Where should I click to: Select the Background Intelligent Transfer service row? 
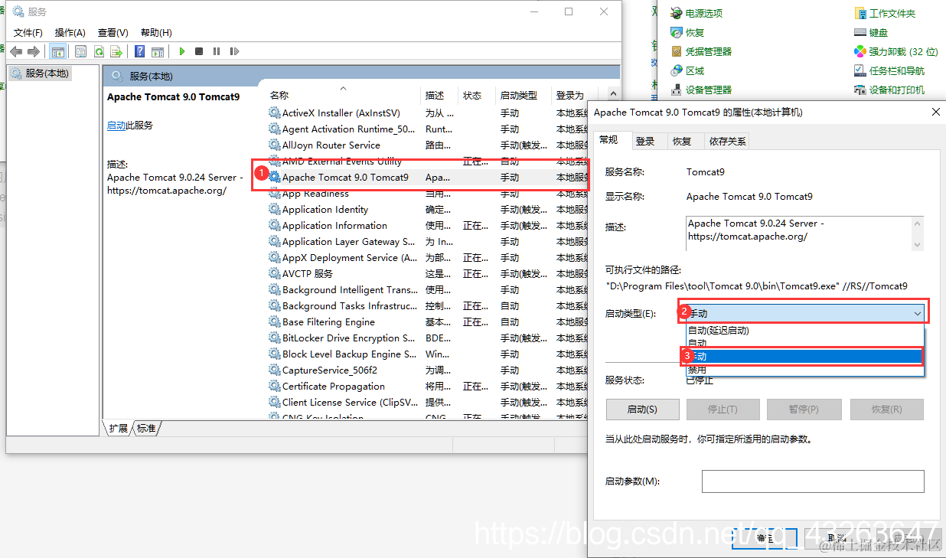[428, 289]
